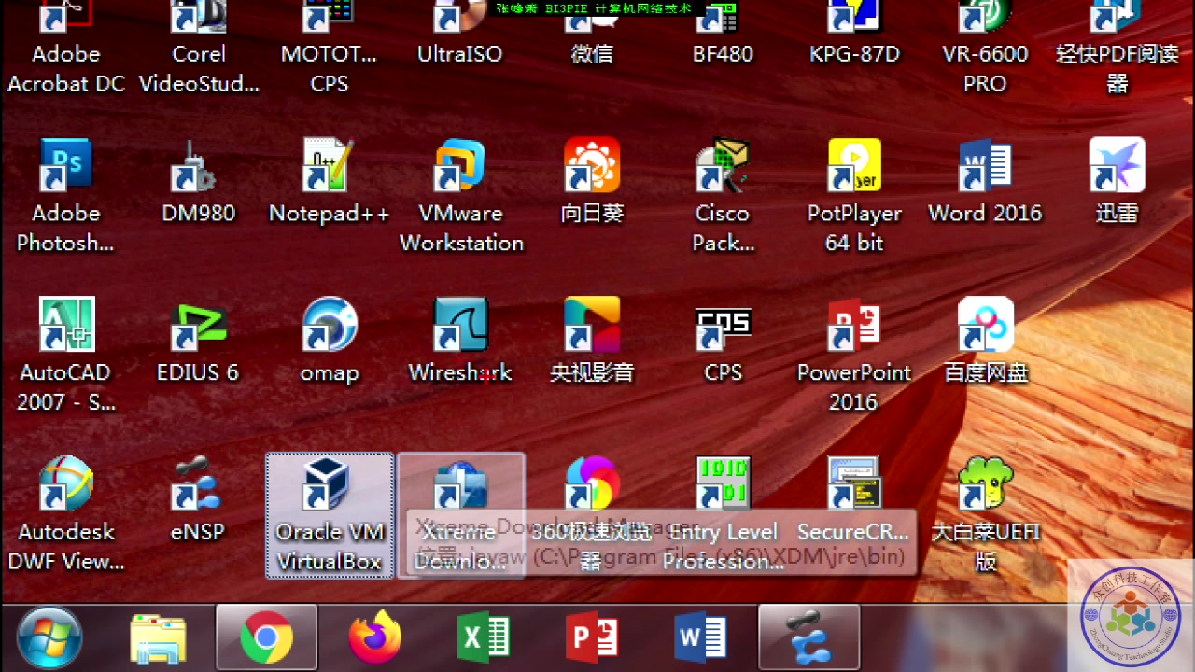Open Corel VideoStudio shortcut
Viewport: 1195px width, 672px height.
coord(199,47)
